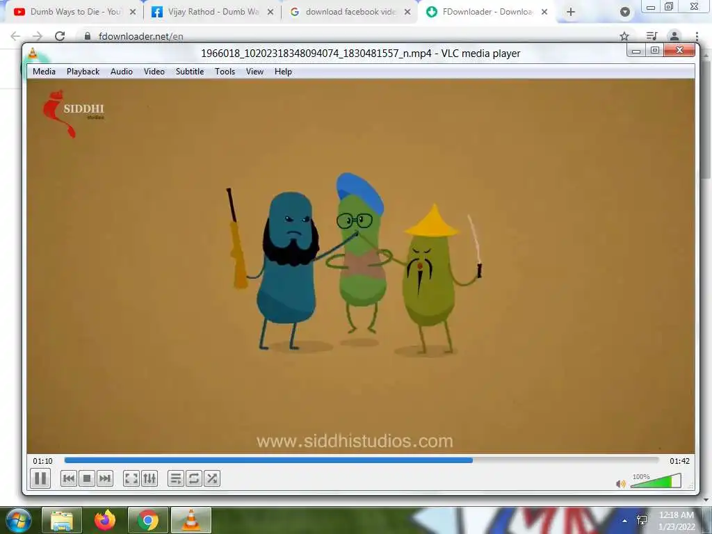Close the Google search tab
This screenshot has height=534, width=712.
pos(407,13)
